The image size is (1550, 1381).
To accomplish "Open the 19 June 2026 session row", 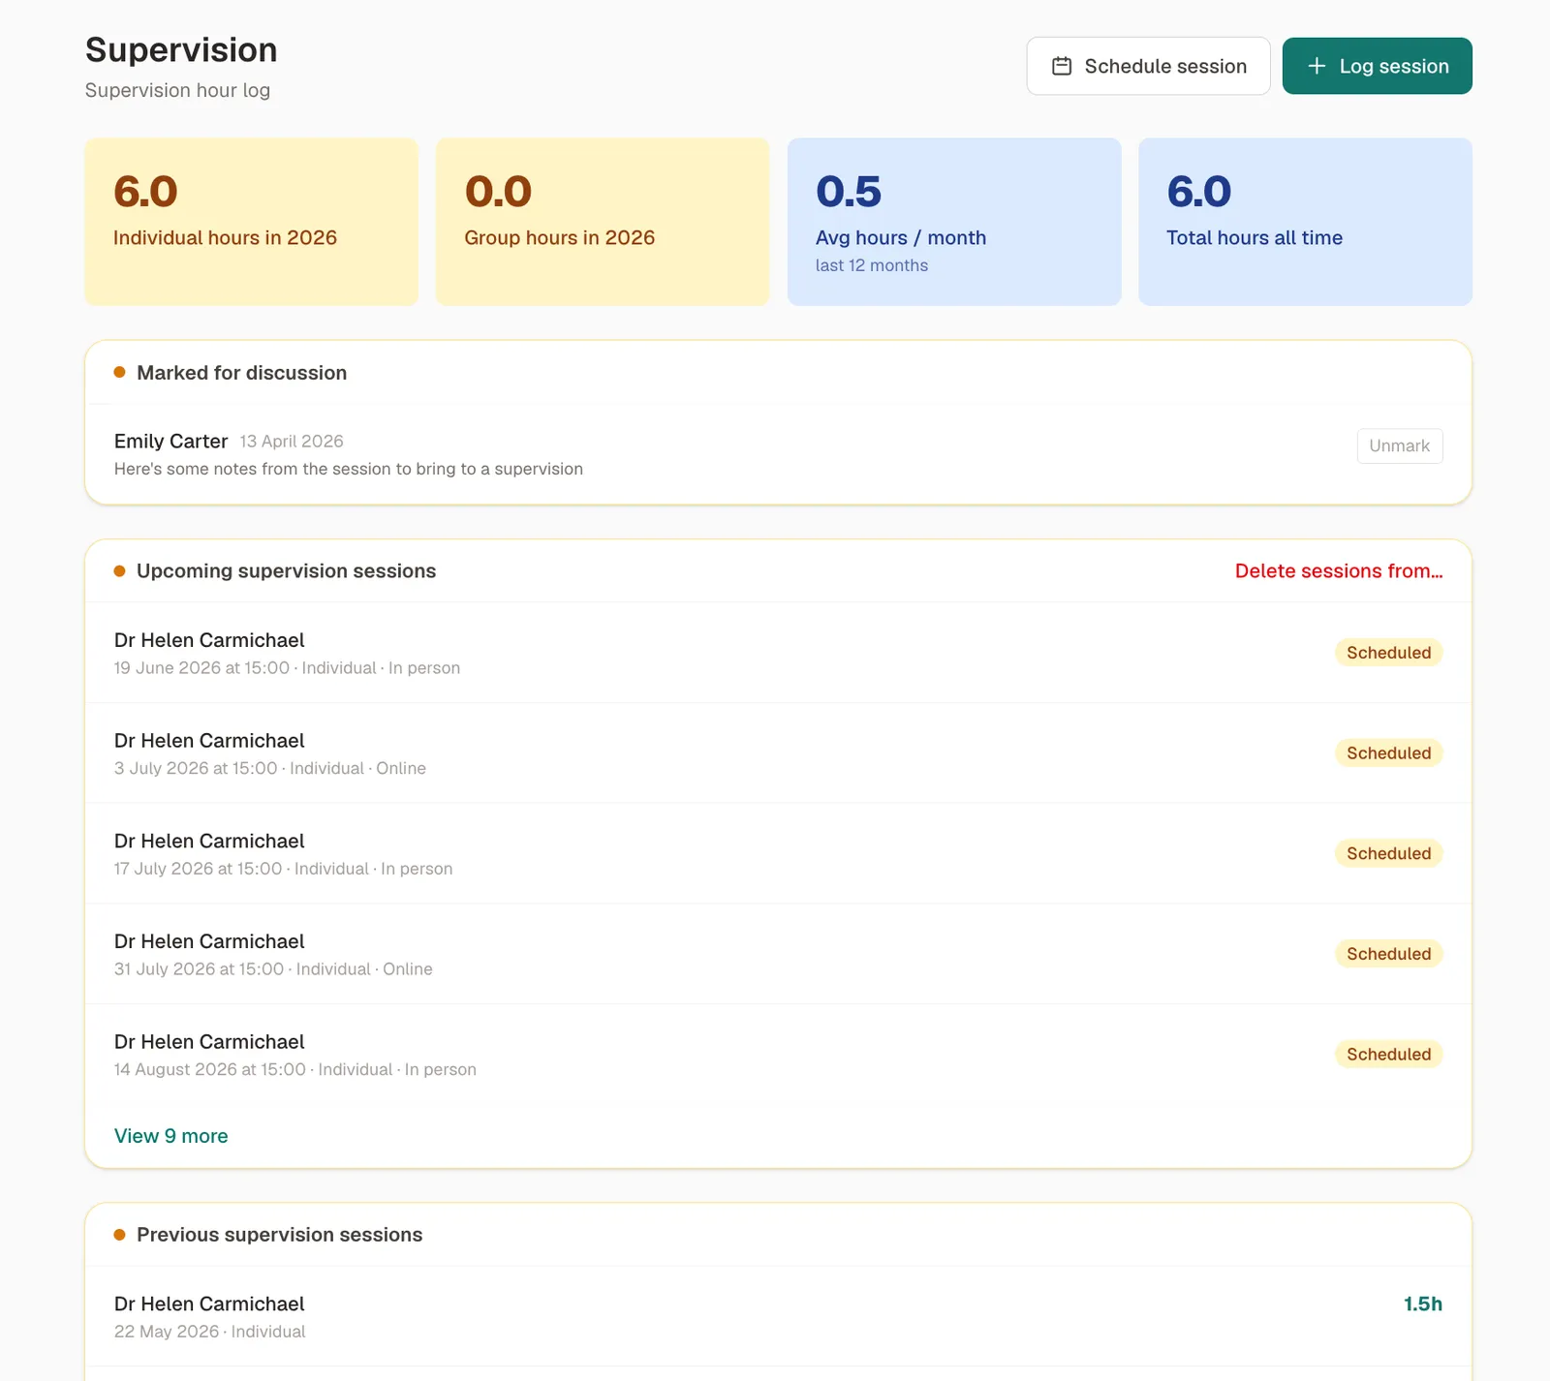I will click(x=778, y=653).
